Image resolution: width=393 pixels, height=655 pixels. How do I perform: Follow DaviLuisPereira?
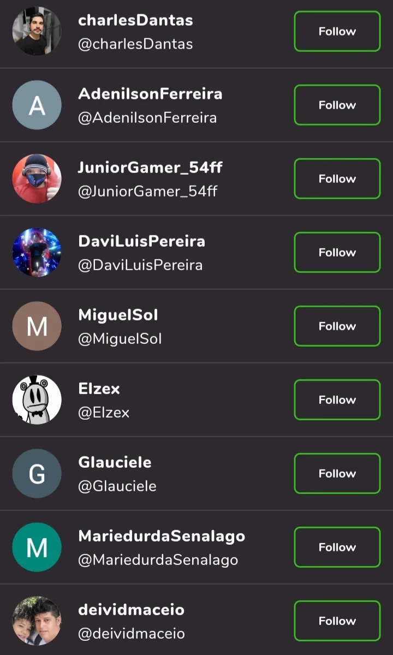tap(337, 253)
